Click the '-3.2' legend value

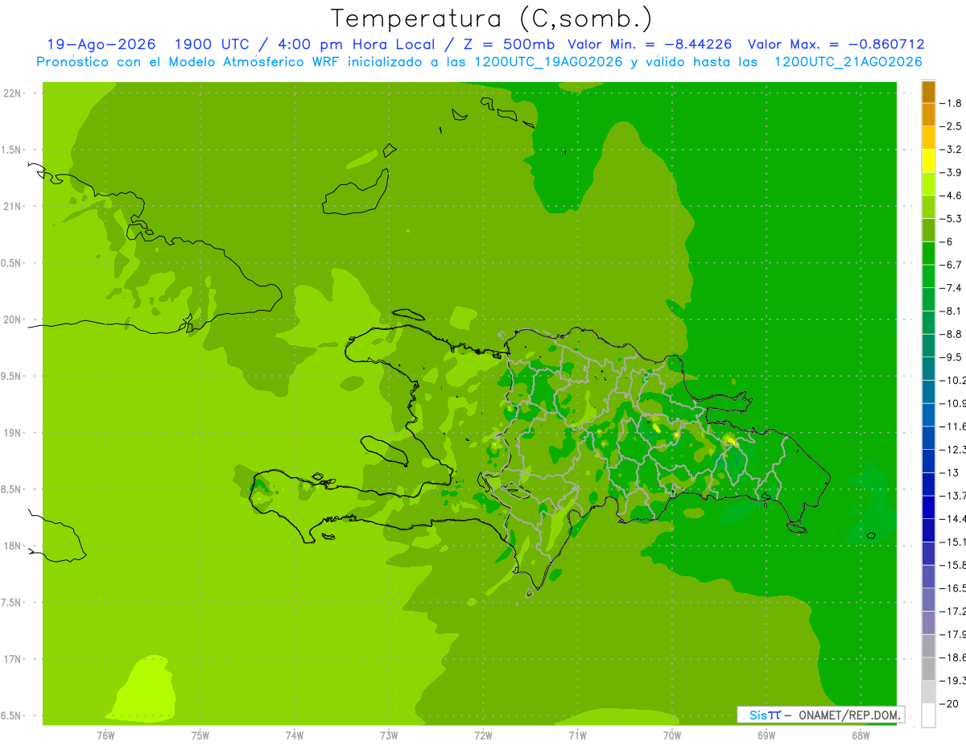[x=952, y=150]
